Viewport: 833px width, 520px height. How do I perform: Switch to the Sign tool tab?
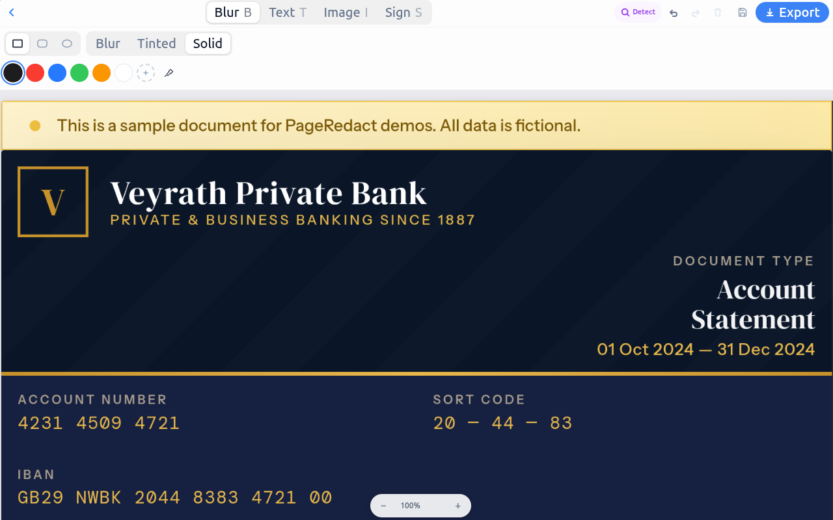click(403, 12)
